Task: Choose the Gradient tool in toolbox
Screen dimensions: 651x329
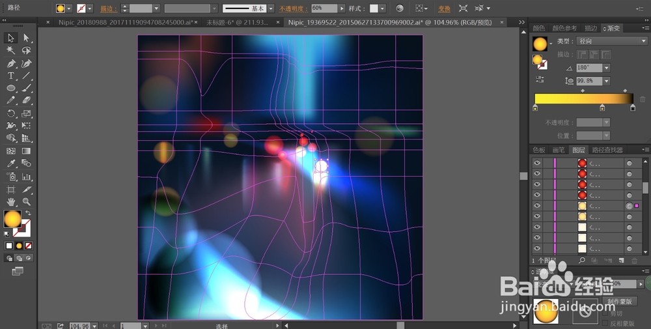Action: pos(26,151)
